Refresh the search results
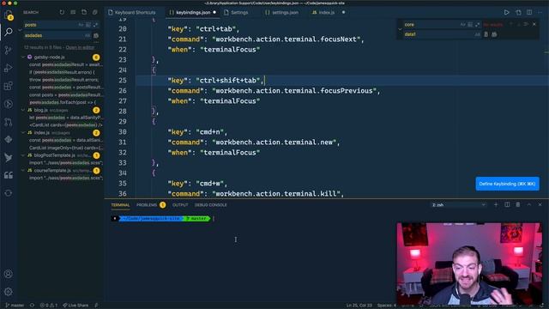 62,12
